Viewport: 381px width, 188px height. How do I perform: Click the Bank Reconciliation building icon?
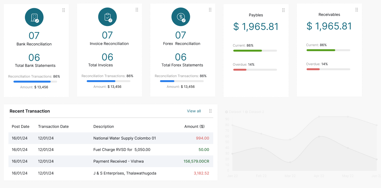[x=34, y=17]
